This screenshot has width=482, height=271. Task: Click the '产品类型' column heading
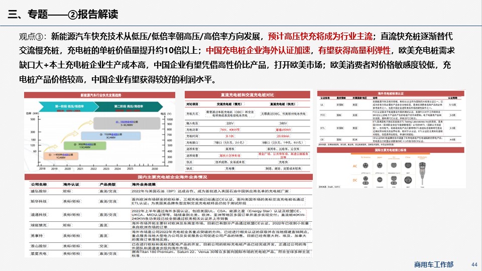point(107,184)
